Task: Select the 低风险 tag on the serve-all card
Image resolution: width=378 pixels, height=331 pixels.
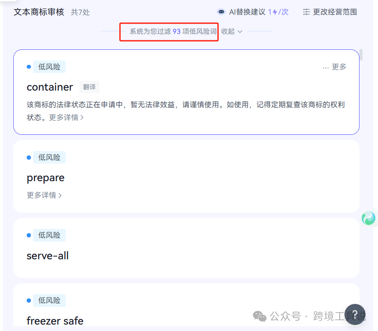Action: coord(49,235)
